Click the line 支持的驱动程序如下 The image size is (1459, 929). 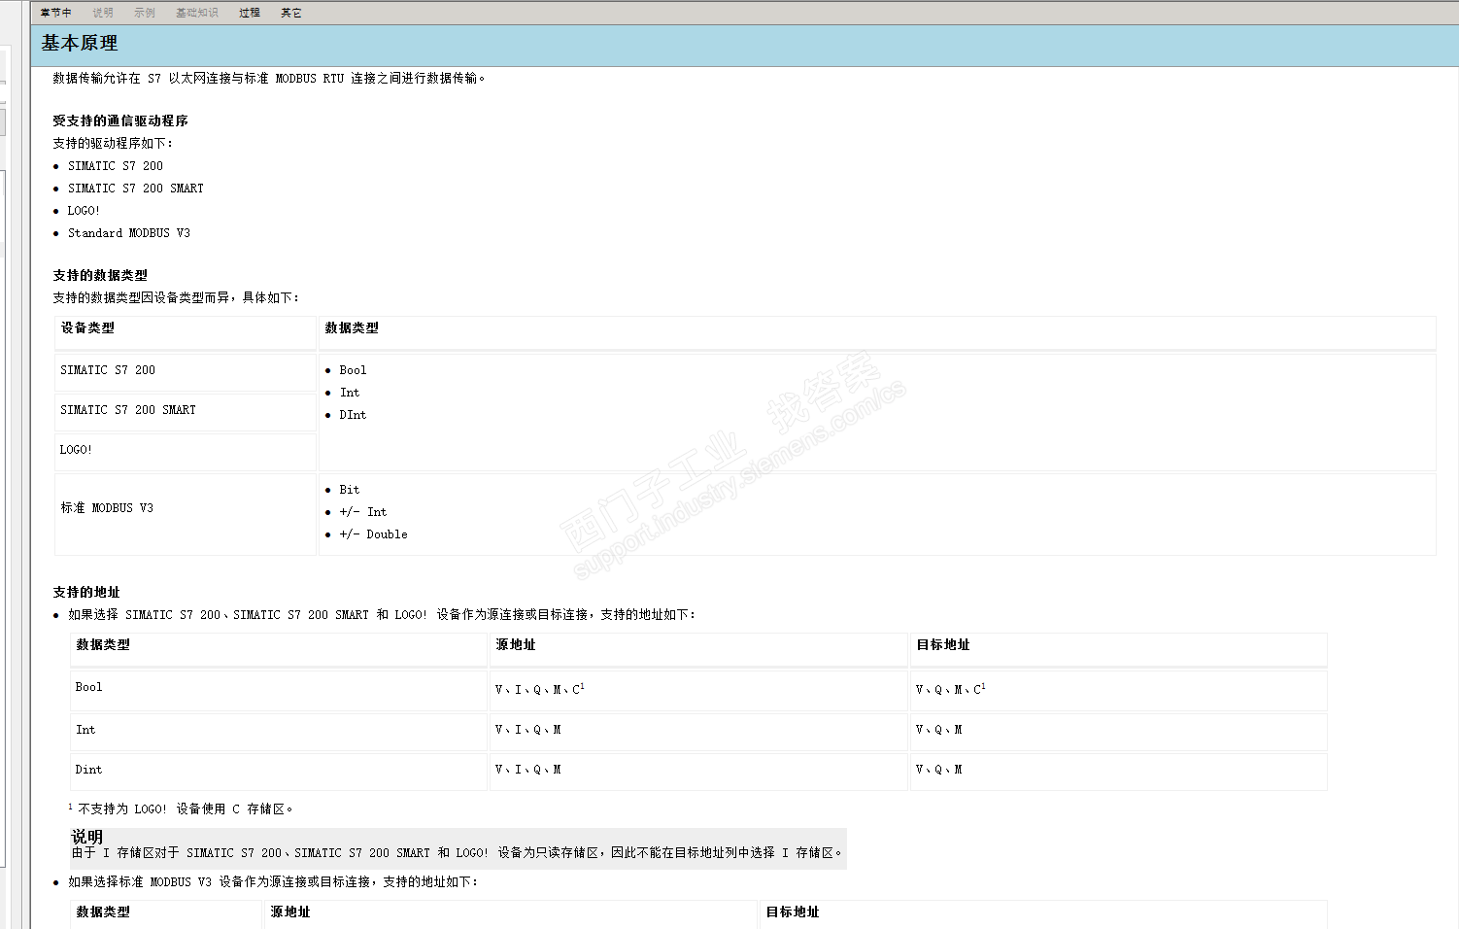(113, 144)
